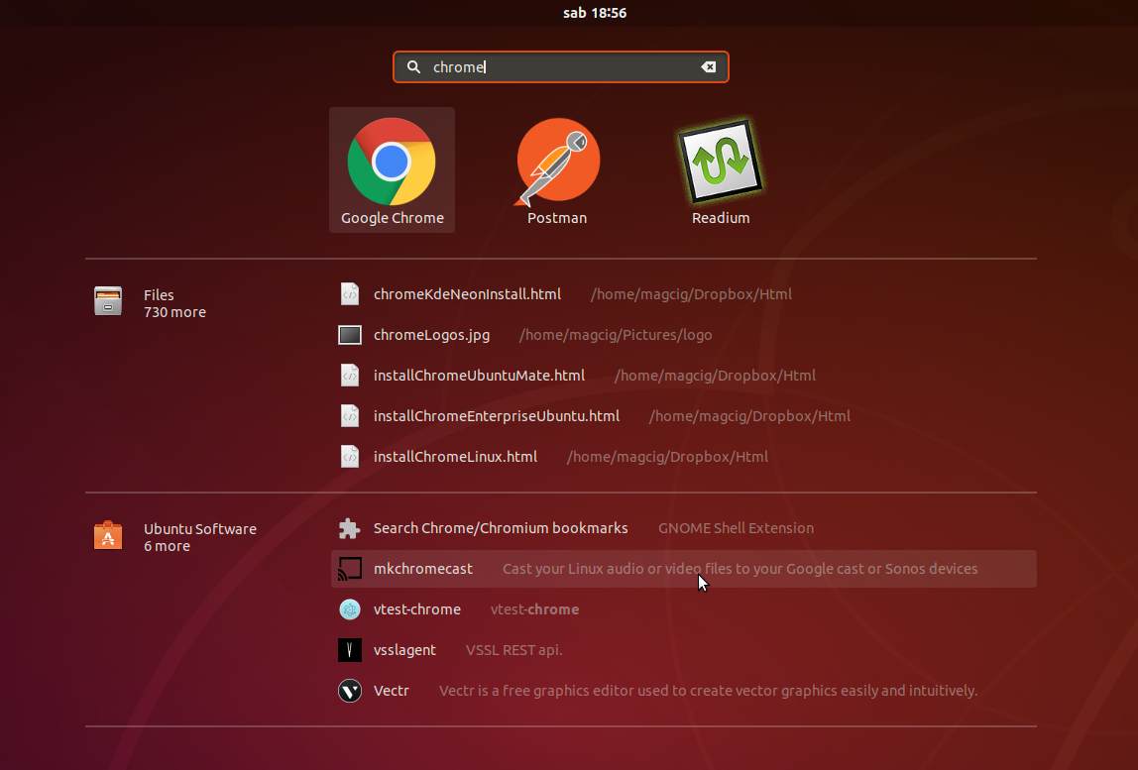Clear the search field with the X icon
Screen dimensions: 1138x770
[709, 66]
